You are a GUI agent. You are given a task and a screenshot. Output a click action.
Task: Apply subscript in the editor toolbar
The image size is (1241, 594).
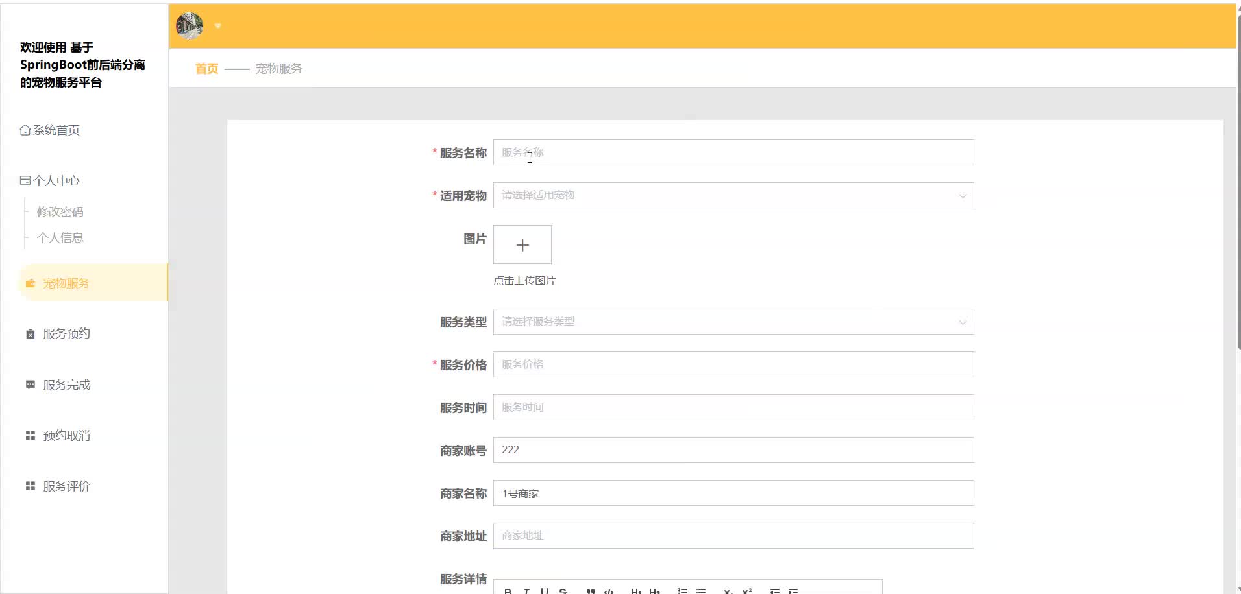coord(728,591)
